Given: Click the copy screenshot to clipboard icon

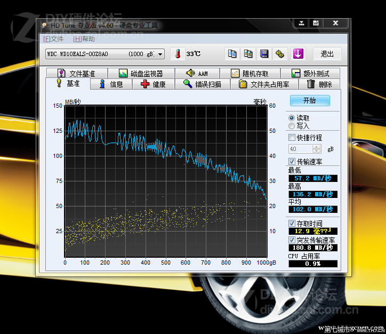Looking at the screenshot, I should pos(248,54).
